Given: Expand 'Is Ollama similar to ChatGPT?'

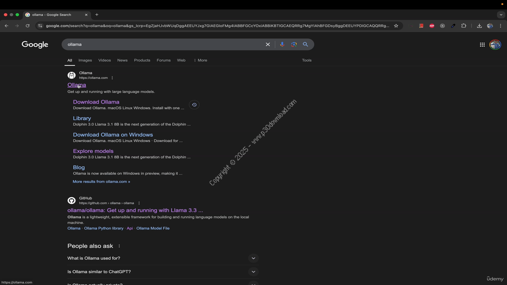Looking at the screenshot, I should coord(163,272).
